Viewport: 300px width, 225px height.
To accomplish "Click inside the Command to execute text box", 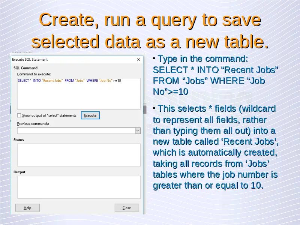I will tap(79, 94).
